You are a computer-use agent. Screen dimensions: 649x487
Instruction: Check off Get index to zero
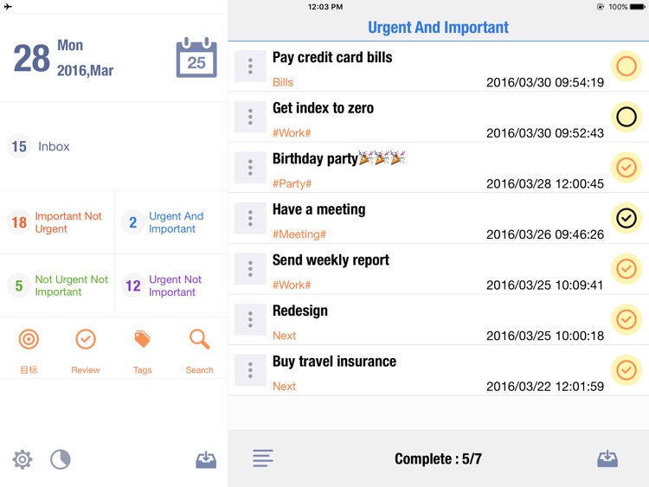tap(627, 117)
